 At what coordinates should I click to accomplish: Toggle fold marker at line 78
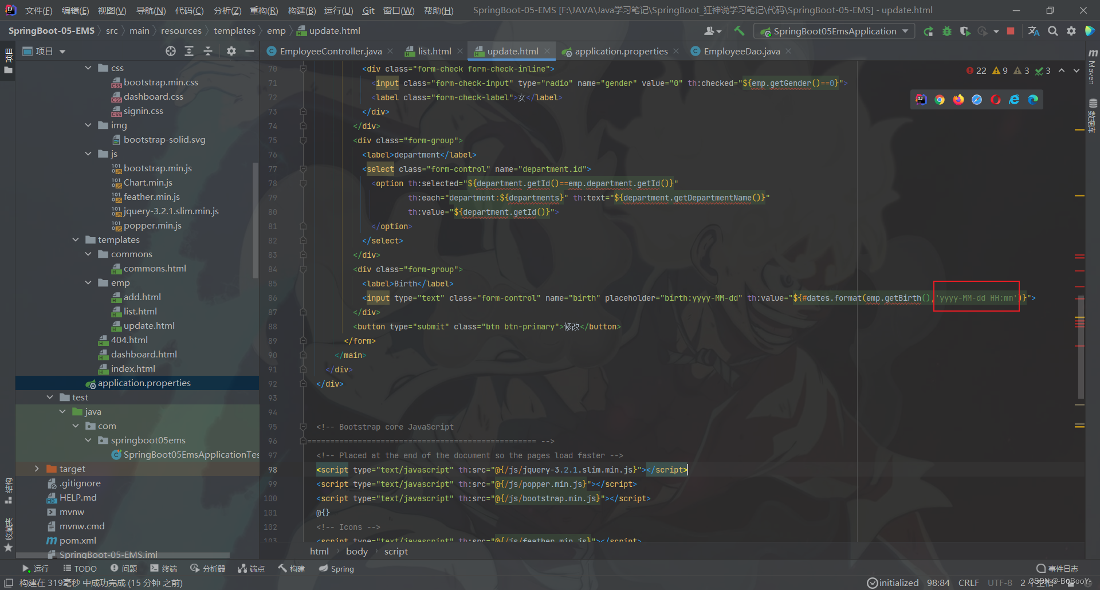coord(303,183)
